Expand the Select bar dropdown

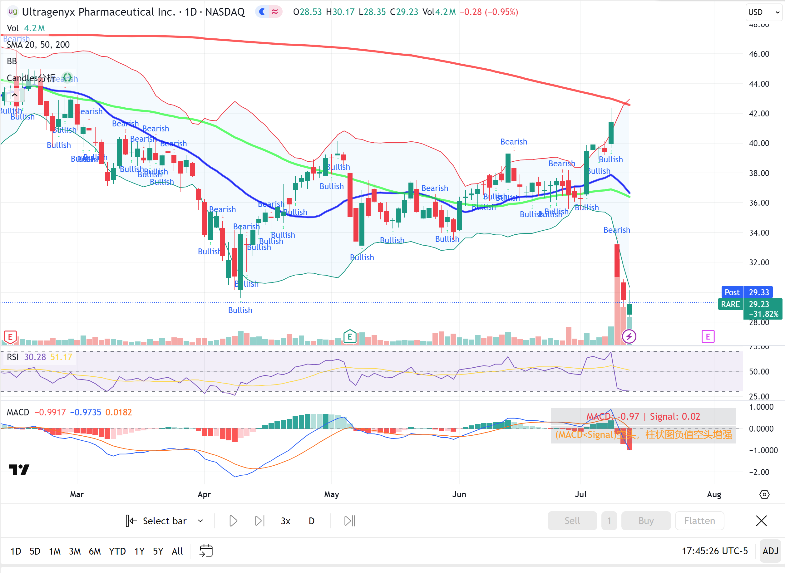pyautogui.click(x=200, y=521)
